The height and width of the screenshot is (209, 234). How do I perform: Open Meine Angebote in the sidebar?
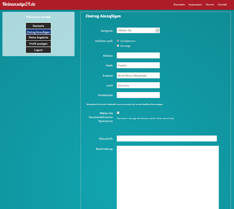coord(38,38)
